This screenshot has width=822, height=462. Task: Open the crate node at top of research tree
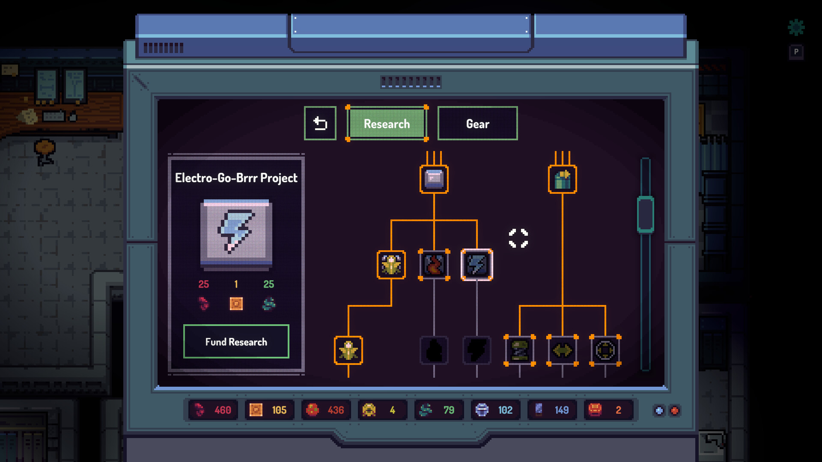click(434, 179)
